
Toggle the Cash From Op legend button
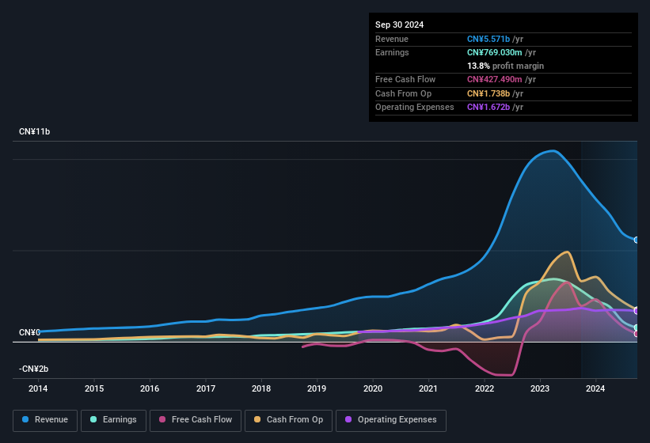(x=288, y=420)
